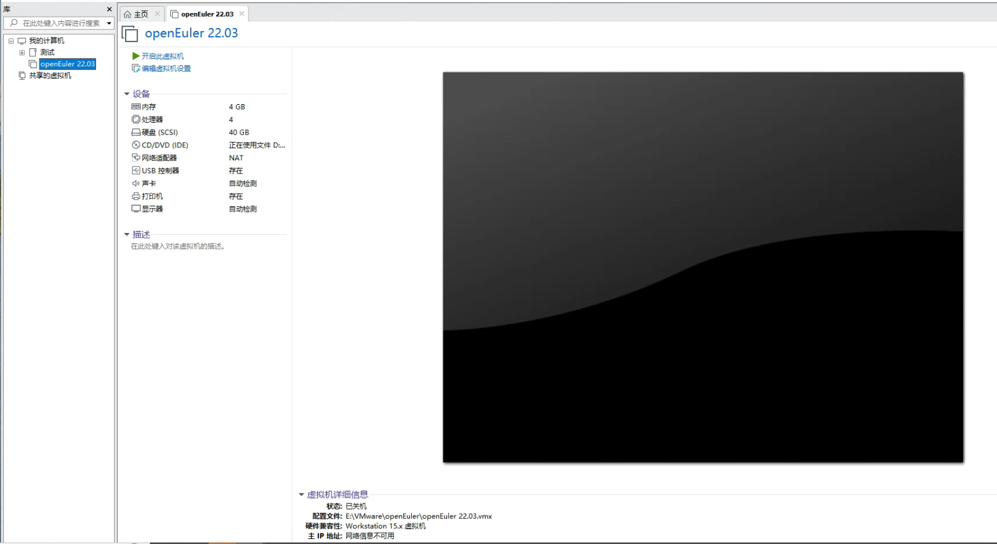Click the 自动检测 value for sound card
This screenshot has height=544, width=997.
[x=243, y=183]
